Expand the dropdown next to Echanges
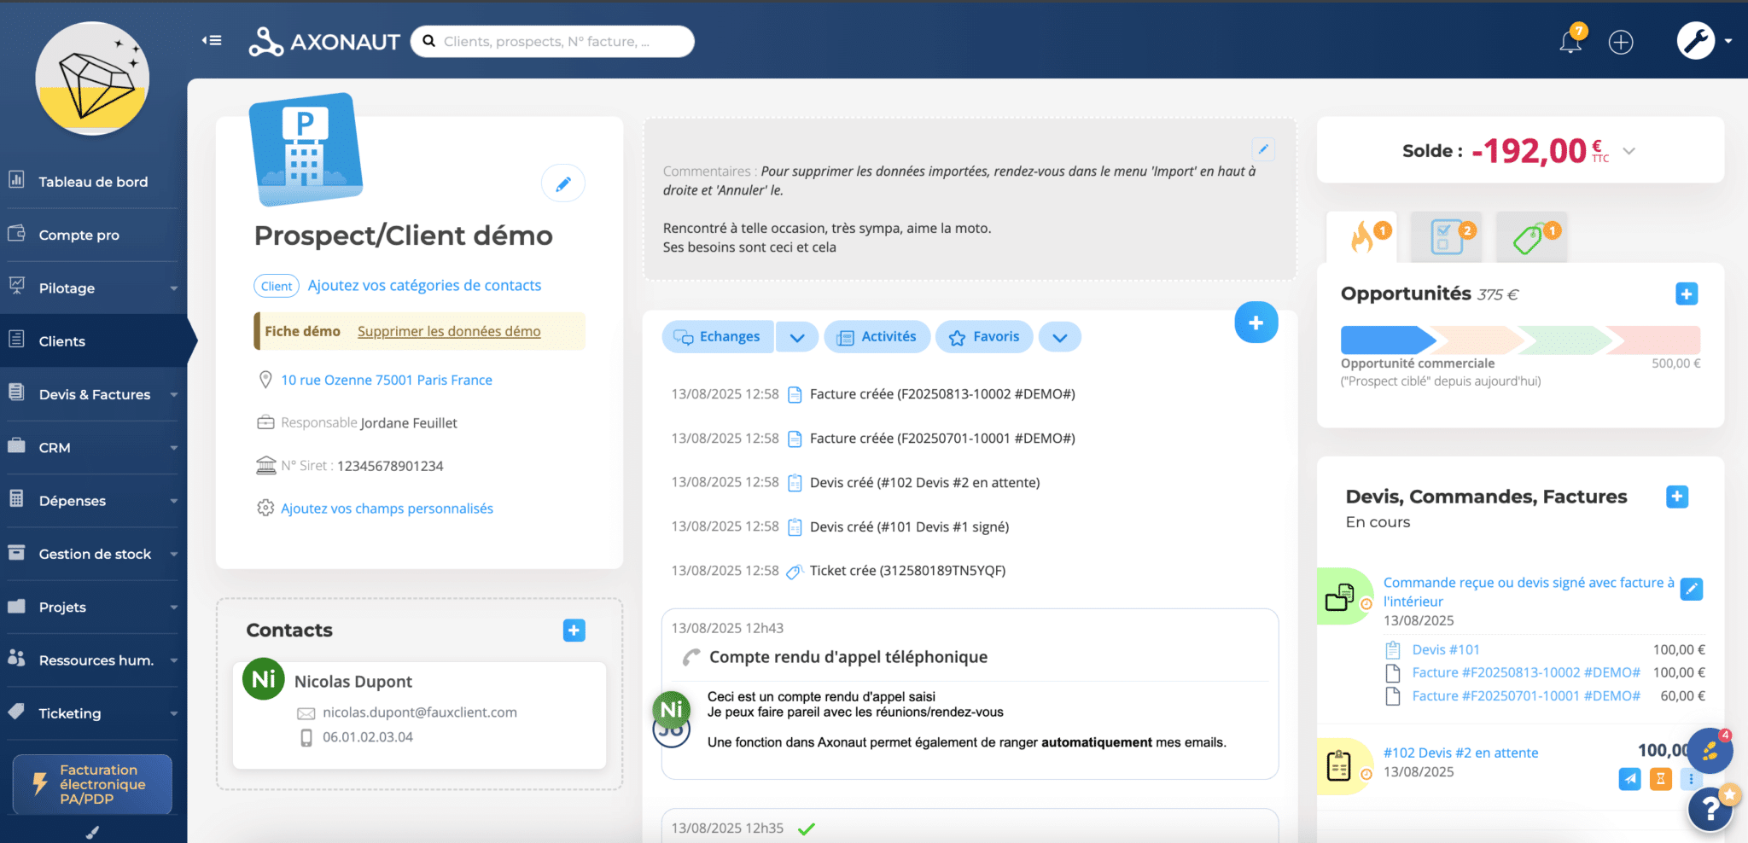This screenshot has height=843, width=1748. 797,337
